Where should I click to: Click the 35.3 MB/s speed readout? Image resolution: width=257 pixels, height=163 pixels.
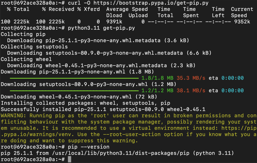coord(191,78)
